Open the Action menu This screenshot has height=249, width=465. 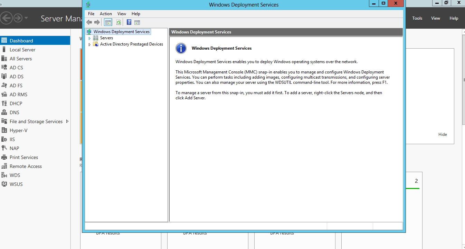(x=106, y=14)
